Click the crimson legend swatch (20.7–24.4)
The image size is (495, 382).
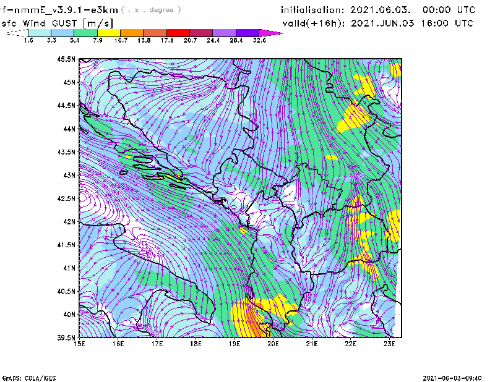click(x=201, y=33)
